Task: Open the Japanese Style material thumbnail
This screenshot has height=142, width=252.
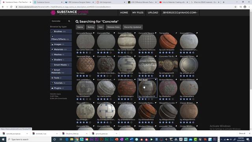Action: tap(85, 65)
